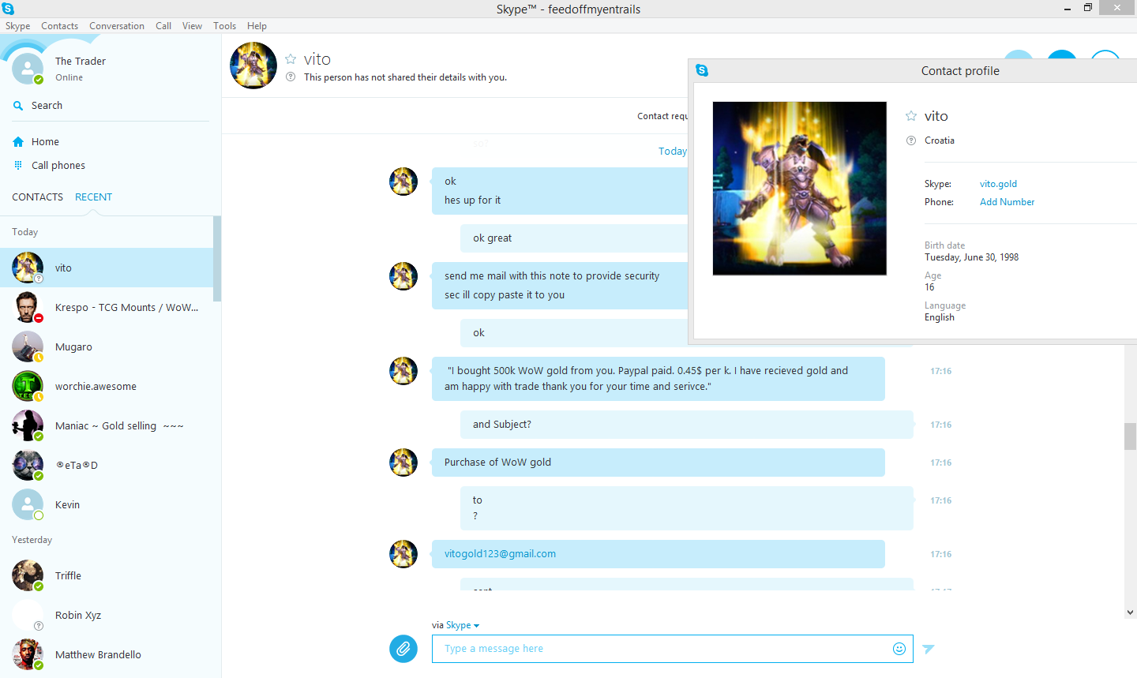Select Kevin contact avatar

(28, 504)
